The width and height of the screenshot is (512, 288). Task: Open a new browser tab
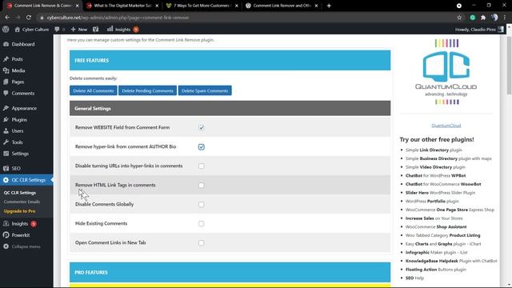pyautogui.click(x=329, y=6)
